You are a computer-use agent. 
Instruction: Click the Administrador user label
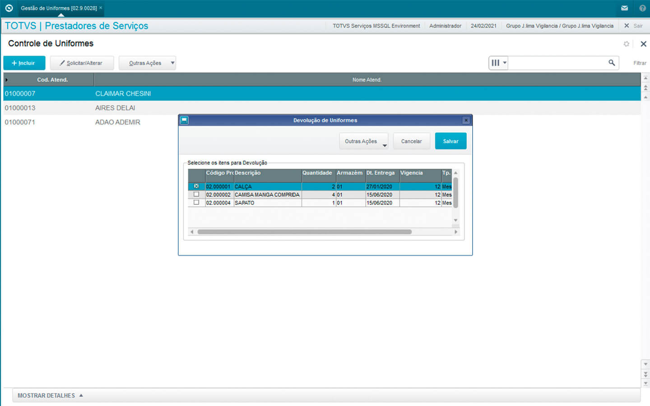tap(445, 26)
